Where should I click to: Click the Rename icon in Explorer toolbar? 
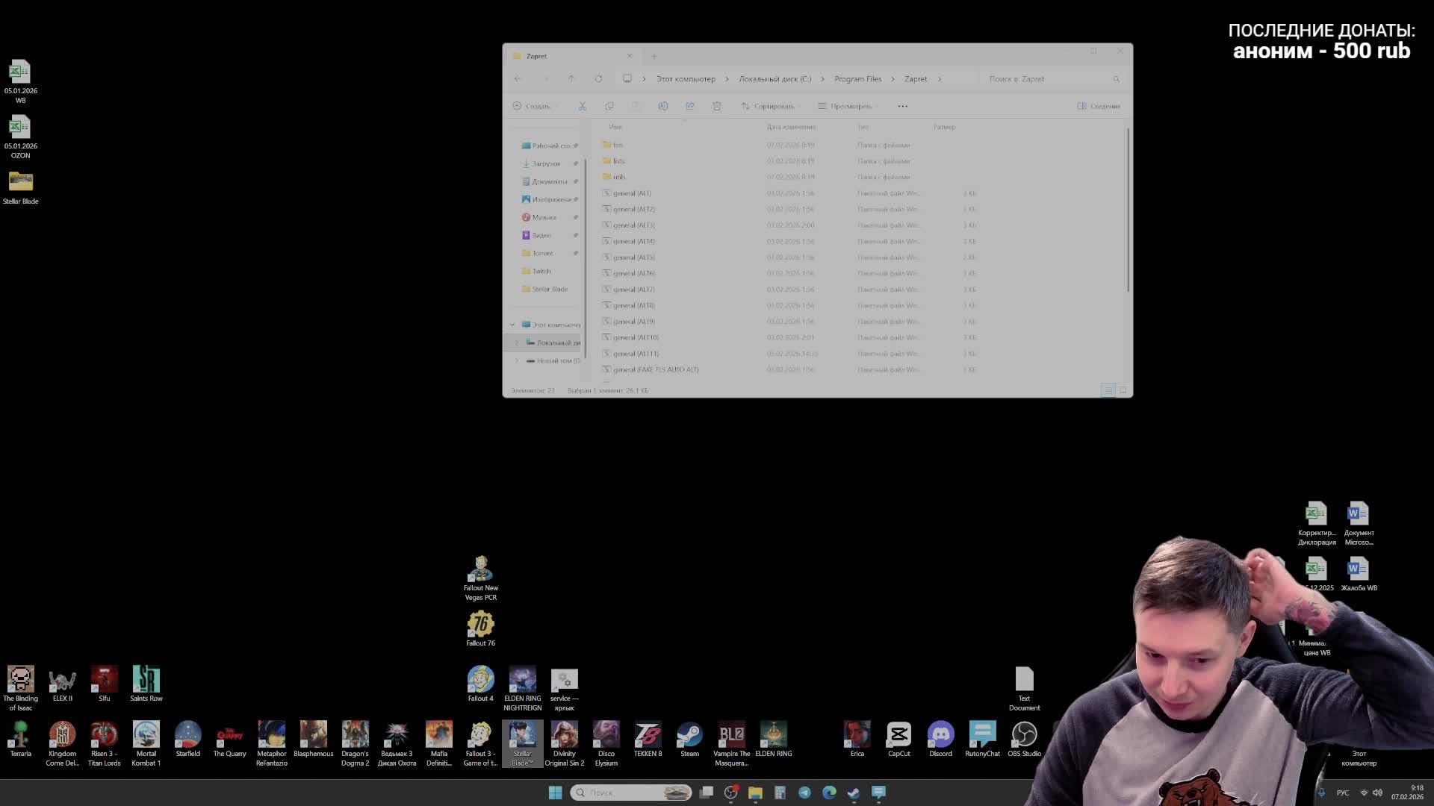point(662,106)
